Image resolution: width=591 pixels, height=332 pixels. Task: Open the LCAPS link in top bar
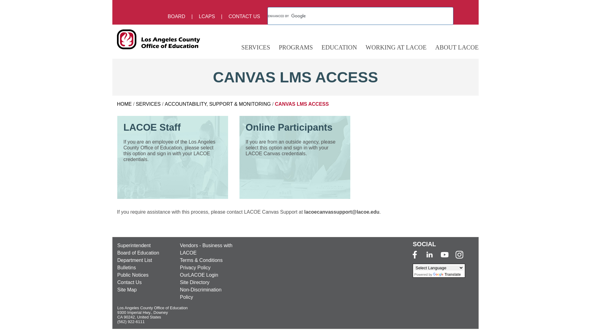pyautogui.click(x=207, y=16)
